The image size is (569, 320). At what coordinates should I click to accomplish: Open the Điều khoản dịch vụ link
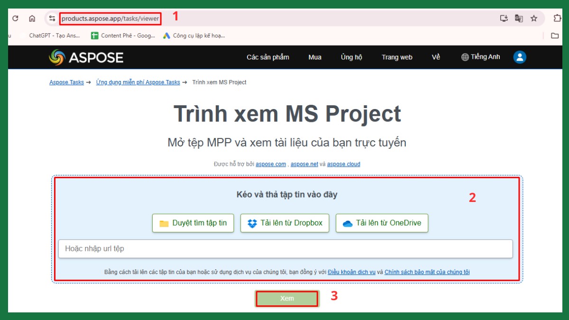351,272
